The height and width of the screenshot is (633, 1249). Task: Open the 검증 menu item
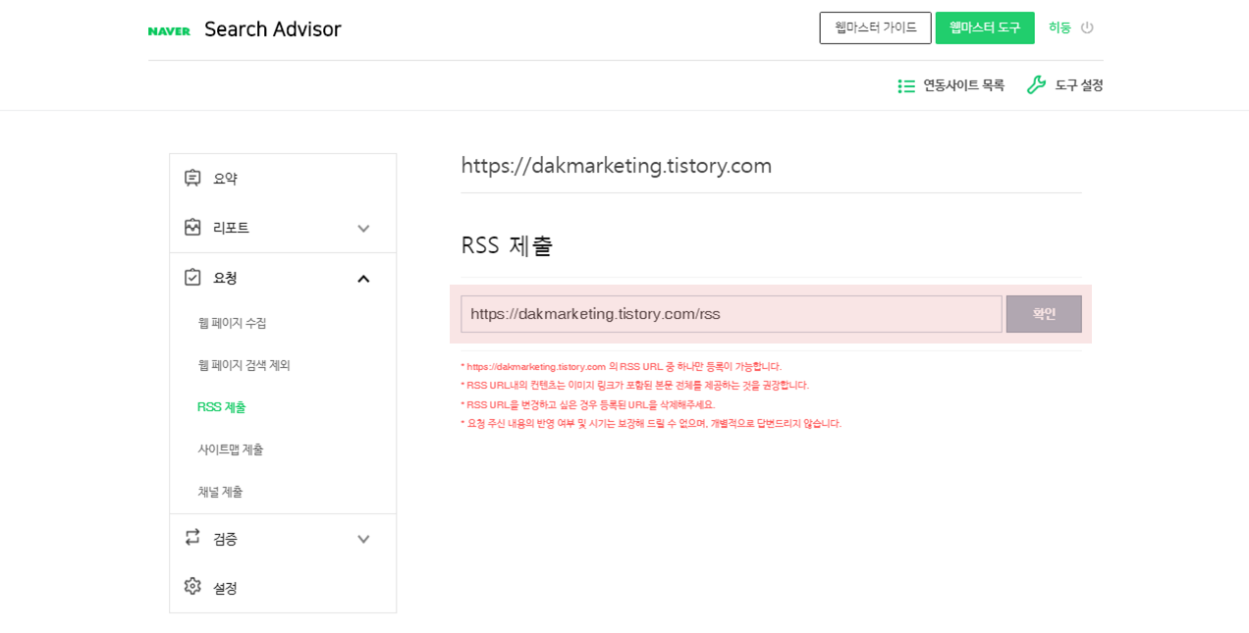[x=225, y=539]
